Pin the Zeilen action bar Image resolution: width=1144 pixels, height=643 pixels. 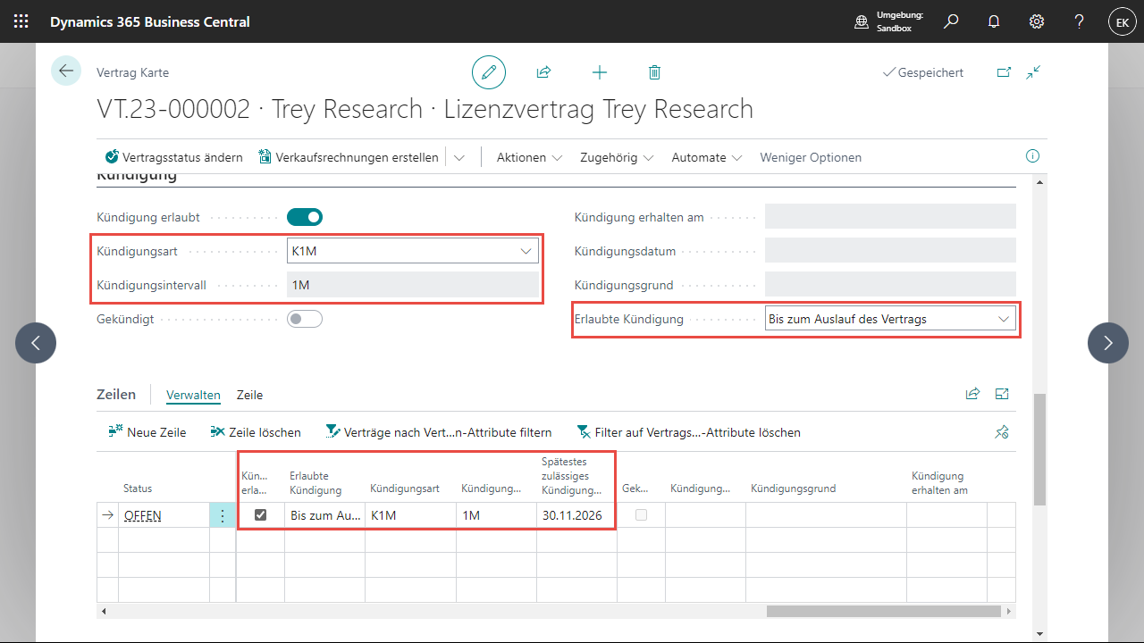tap(1002, 432)
